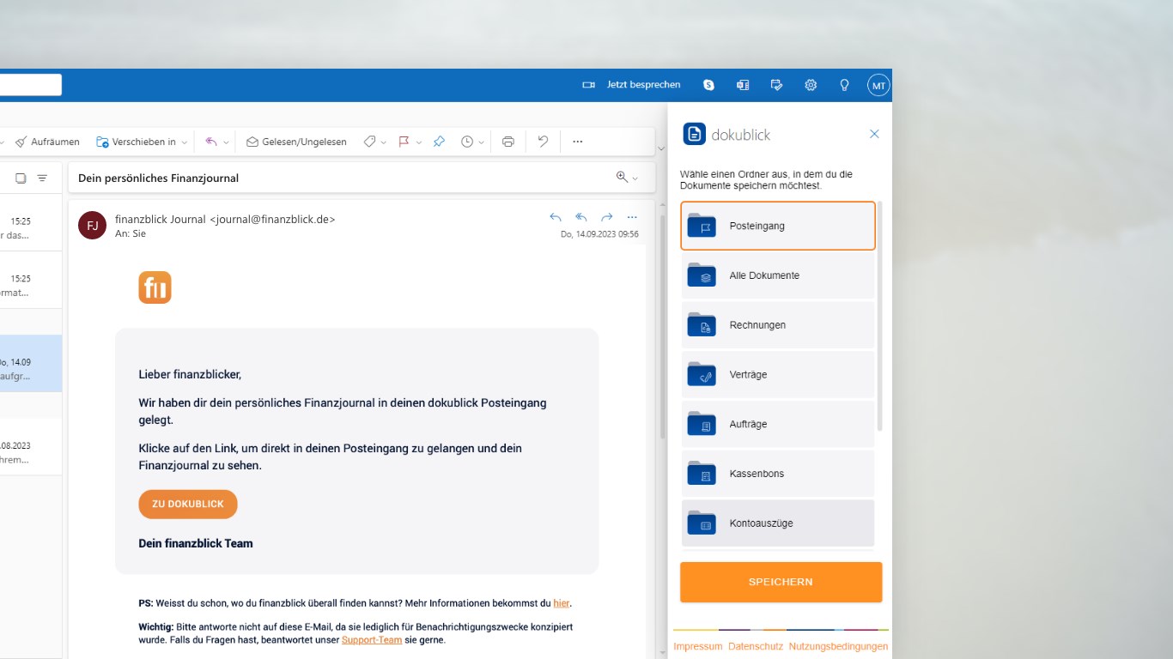
Task: Open the Impressum link
Action: (698, 646)
